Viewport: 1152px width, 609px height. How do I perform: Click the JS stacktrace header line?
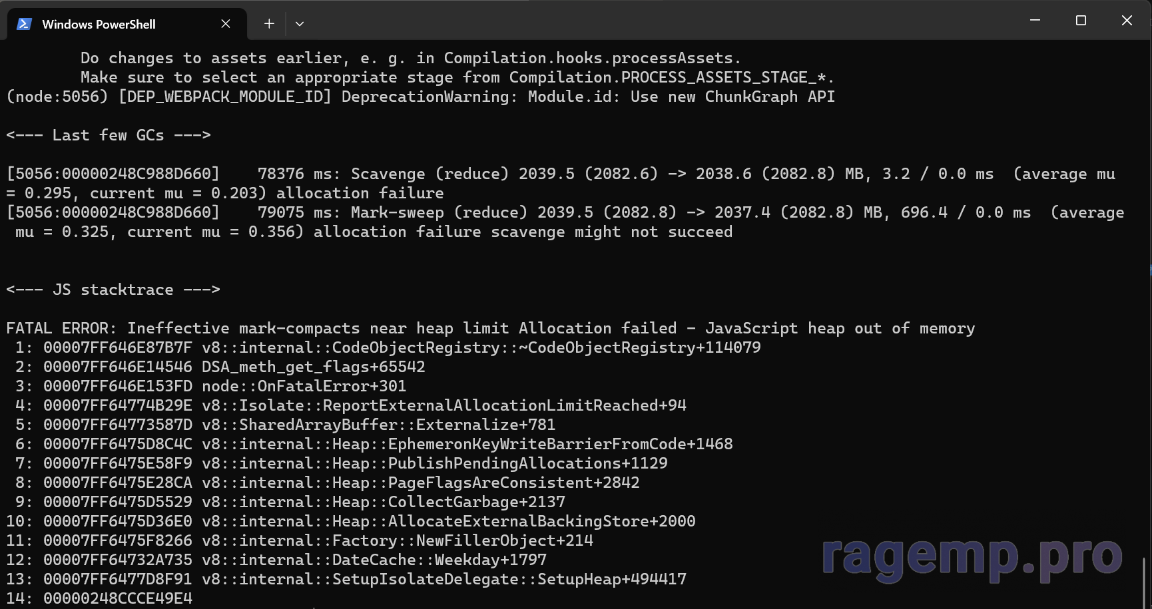[x=113, y=290]
